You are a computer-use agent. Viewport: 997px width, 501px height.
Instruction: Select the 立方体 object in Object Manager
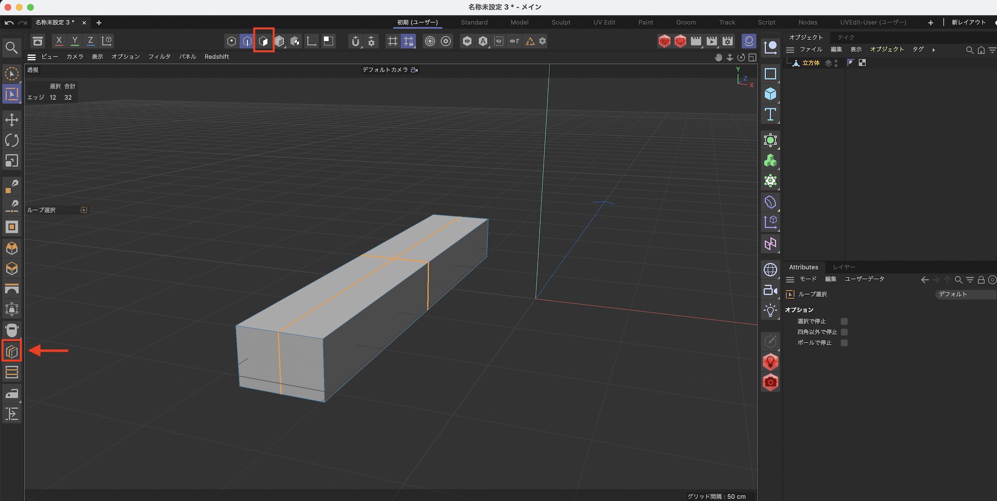tap(811, 63)
